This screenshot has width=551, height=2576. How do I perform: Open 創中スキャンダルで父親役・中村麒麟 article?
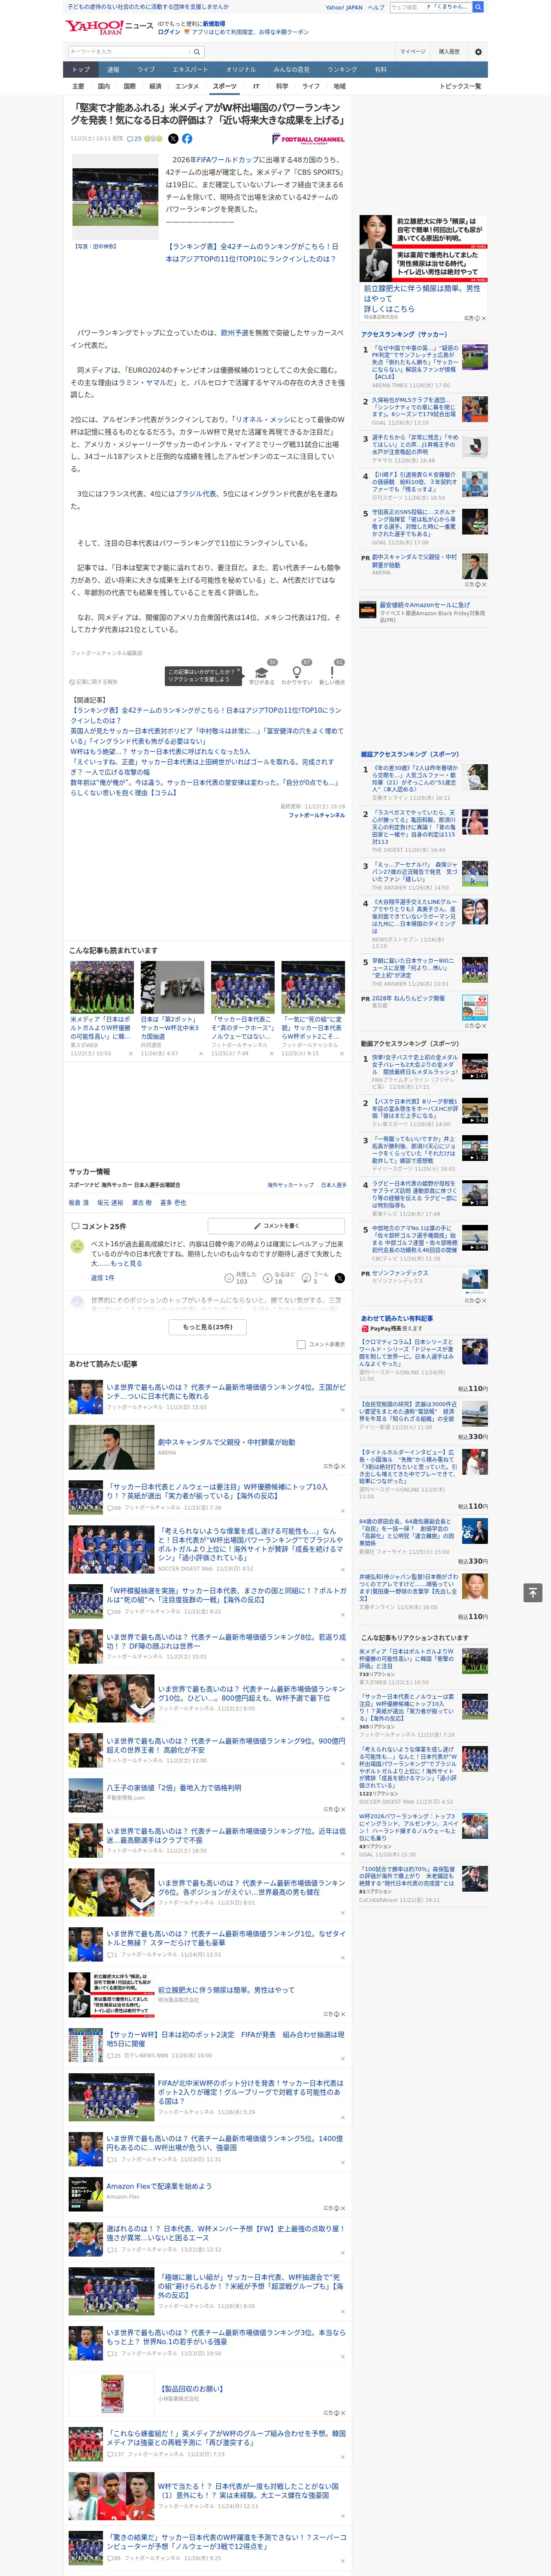226,1443
